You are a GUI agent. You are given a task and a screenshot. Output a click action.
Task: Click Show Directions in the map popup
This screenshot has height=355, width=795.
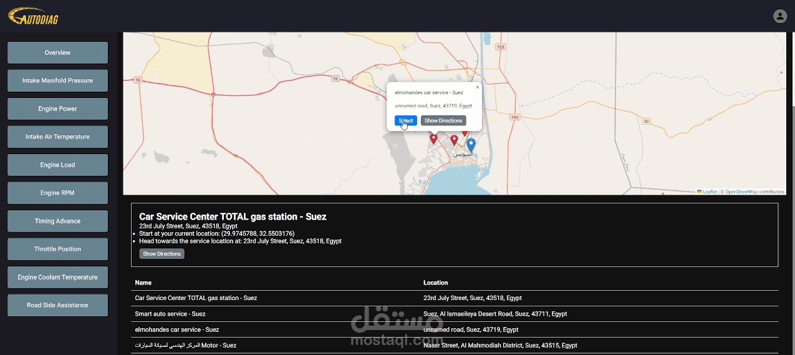click(x=443, y=120)
